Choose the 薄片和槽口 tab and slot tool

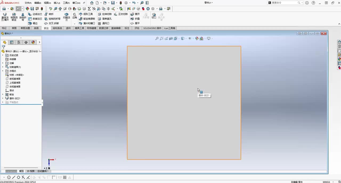point(87,23)
